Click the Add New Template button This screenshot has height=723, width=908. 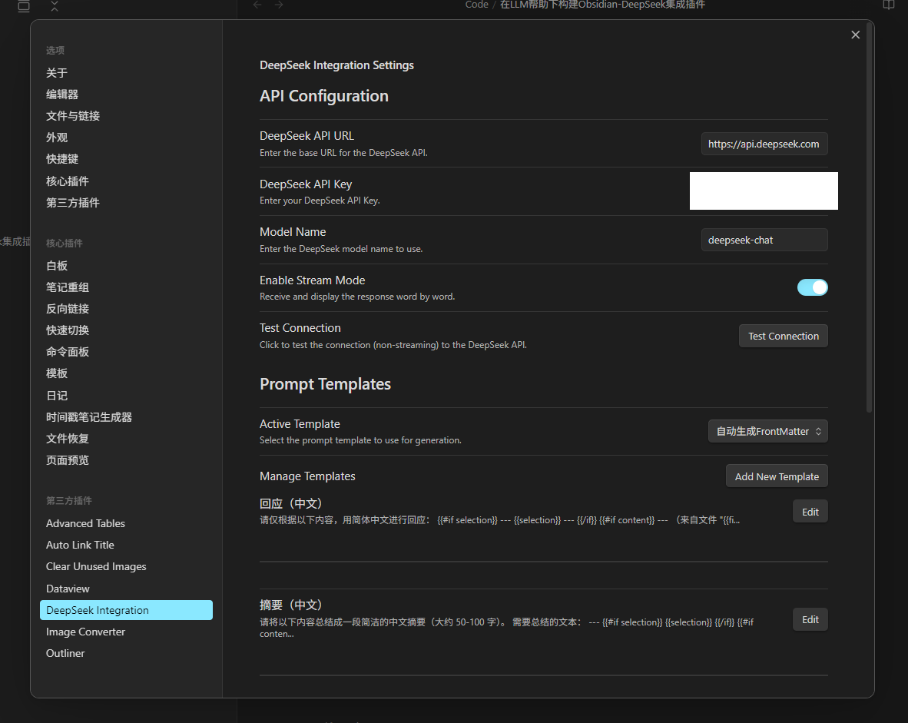click(x=776, y=476)
